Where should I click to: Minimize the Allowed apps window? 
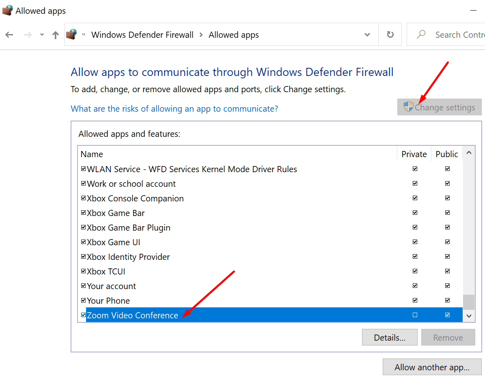473,10
